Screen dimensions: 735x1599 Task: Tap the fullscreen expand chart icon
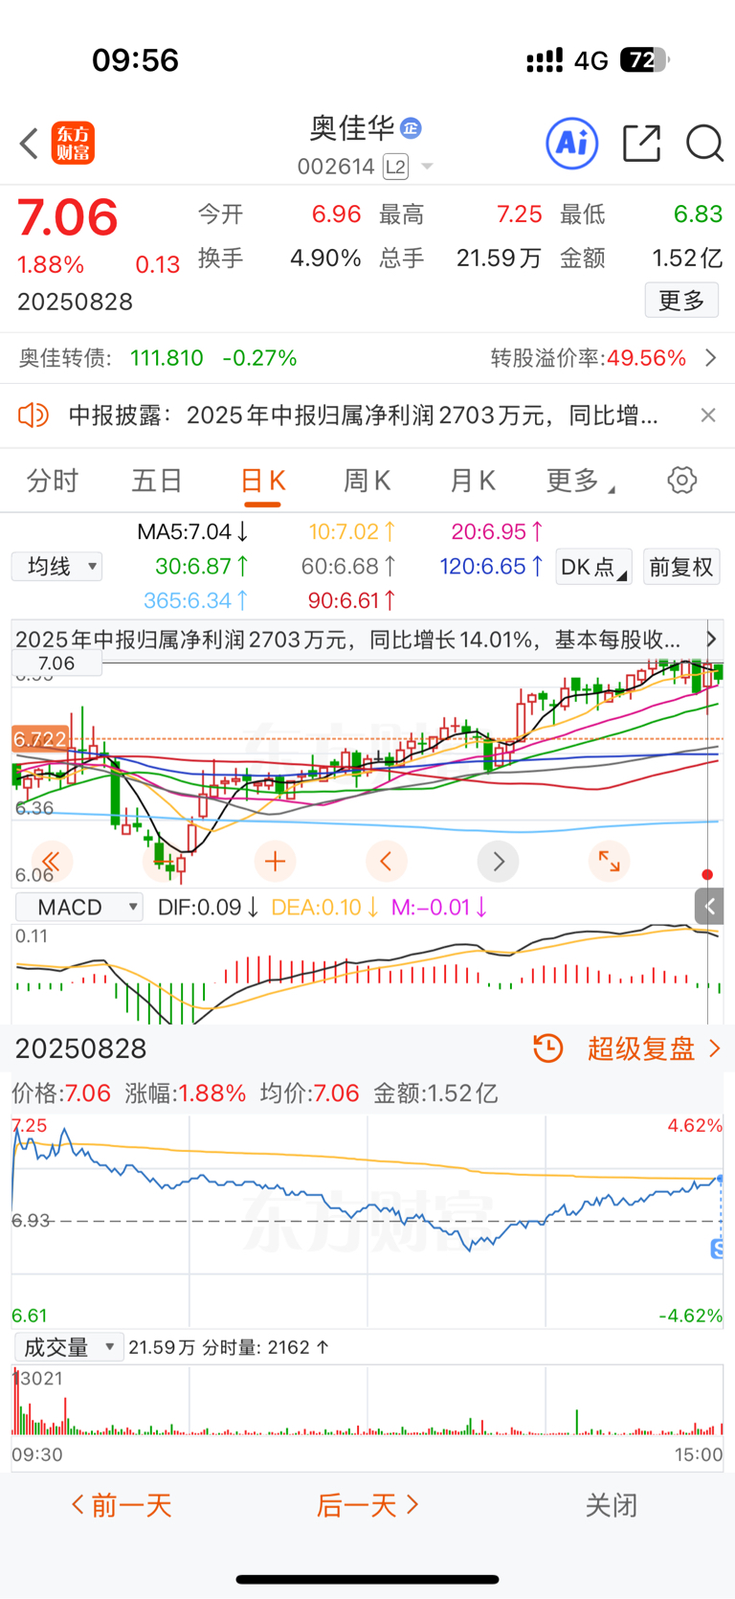pos(609,862)
